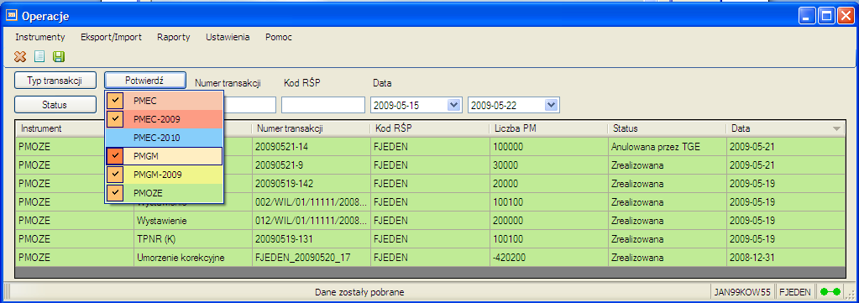Select transaction number 20090519-131 cell
This screenshot has width=859, height=303.
pyautogui.click(x=312, y=239)
